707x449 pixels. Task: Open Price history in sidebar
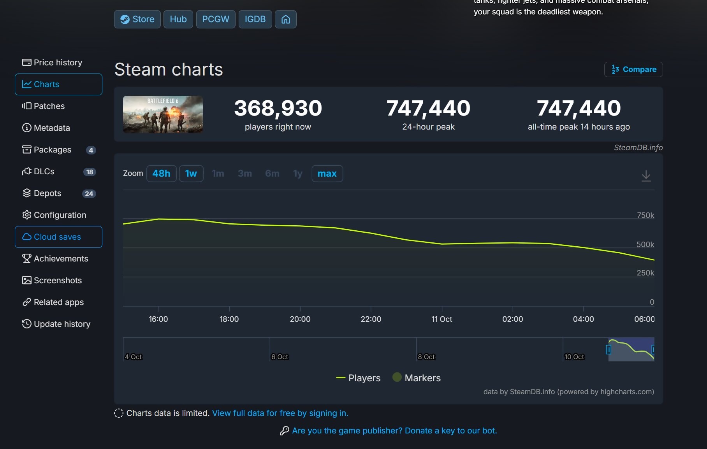click(x=58, y=63)
